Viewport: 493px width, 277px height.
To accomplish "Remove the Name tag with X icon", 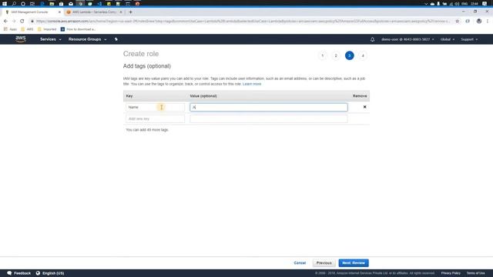I will (x=364, y=107).
